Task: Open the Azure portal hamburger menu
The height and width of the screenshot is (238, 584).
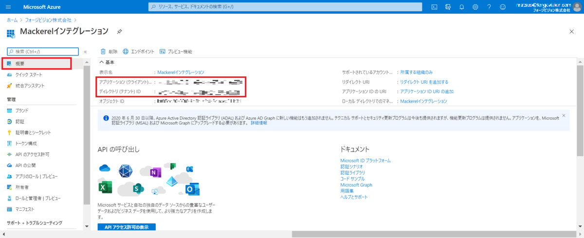Action: (9, 7)
